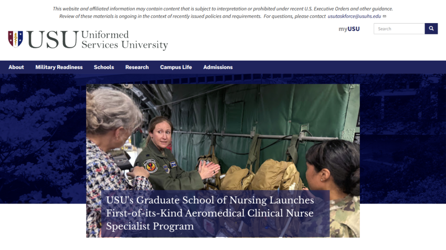The width and height of the screenshot is (446, 250).
Task: Open the Research menu
Action: pos(137,67)
